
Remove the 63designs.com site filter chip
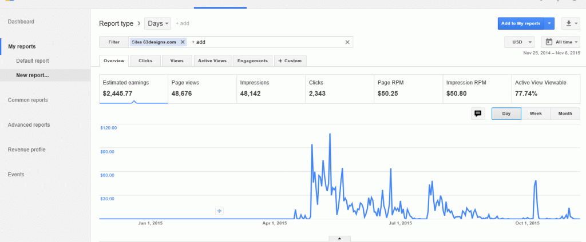coord(183,42)
